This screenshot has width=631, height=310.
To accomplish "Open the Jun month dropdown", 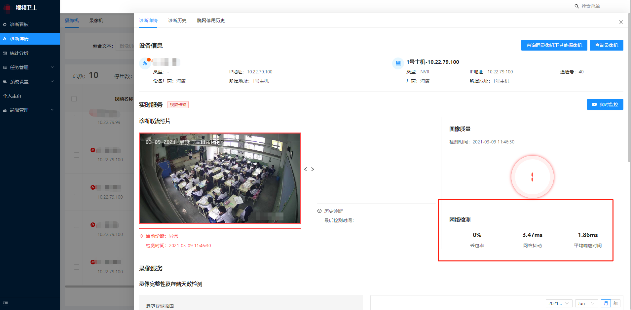I will [586, 303].
